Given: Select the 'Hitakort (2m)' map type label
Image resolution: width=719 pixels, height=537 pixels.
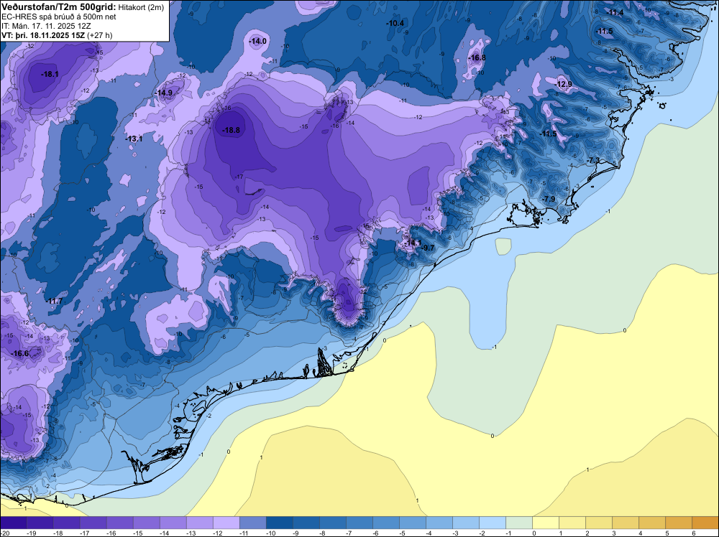Looking at the screenshot, I should [x=140, y=7].
